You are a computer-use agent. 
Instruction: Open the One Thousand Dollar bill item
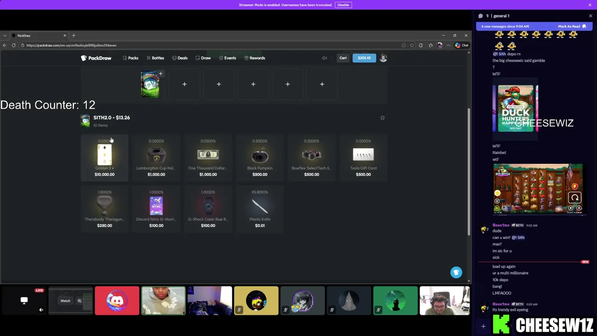(x=208, y=158)
